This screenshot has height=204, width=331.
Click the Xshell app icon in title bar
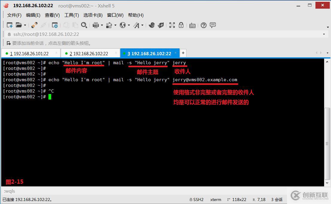[x=6, y=6]
